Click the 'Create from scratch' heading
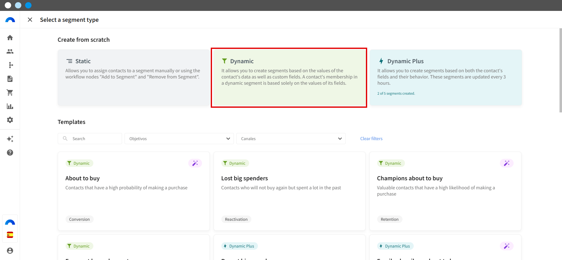 click(x=84, y=40)
